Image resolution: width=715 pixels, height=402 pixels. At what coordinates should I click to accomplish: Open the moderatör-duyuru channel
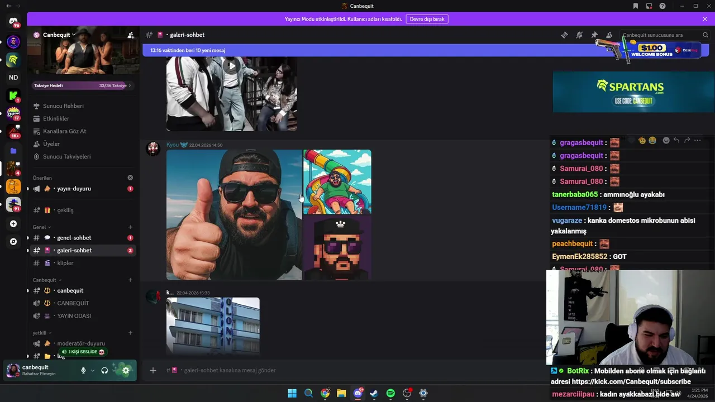click(x=83, y=343)
